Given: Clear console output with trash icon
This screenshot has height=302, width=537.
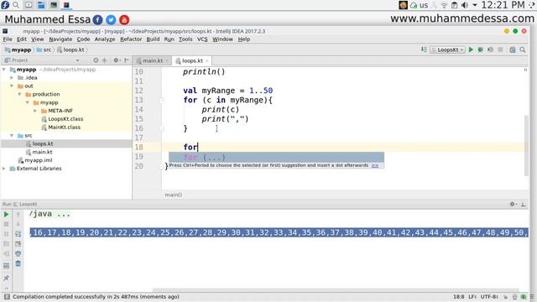Looking at the screenshot, I should pos(18,263).
